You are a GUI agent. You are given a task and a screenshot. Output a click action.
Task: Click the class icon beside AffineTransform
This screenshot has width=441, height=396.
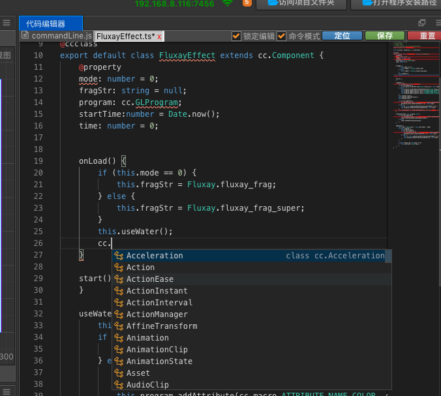pyautogui.click(x=119, y=326)
